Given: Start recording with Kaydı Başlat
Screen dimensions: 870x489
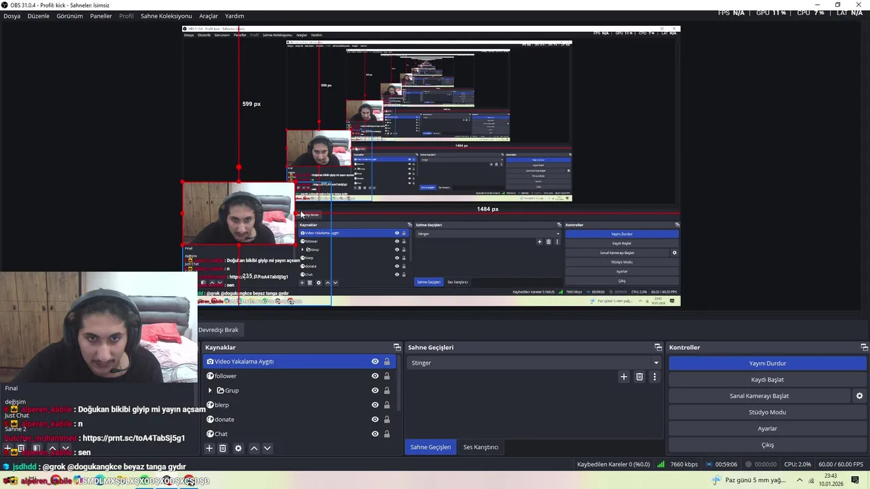Looking at the screenshot, I should (767, 380).
